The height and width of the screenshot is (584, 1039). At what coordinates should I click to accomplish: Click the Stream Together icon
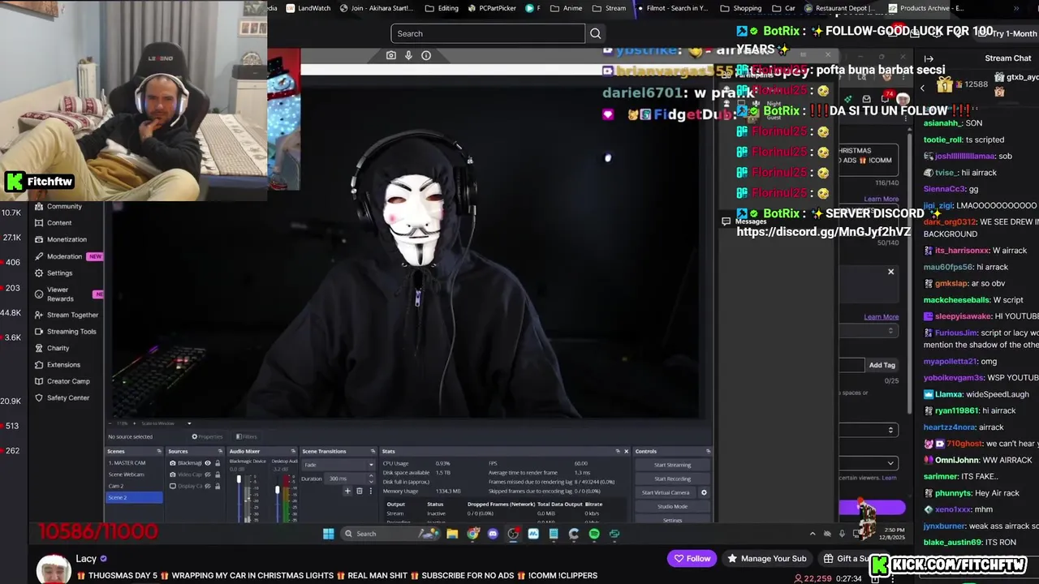pyautogui.click(x=39, y=315)
